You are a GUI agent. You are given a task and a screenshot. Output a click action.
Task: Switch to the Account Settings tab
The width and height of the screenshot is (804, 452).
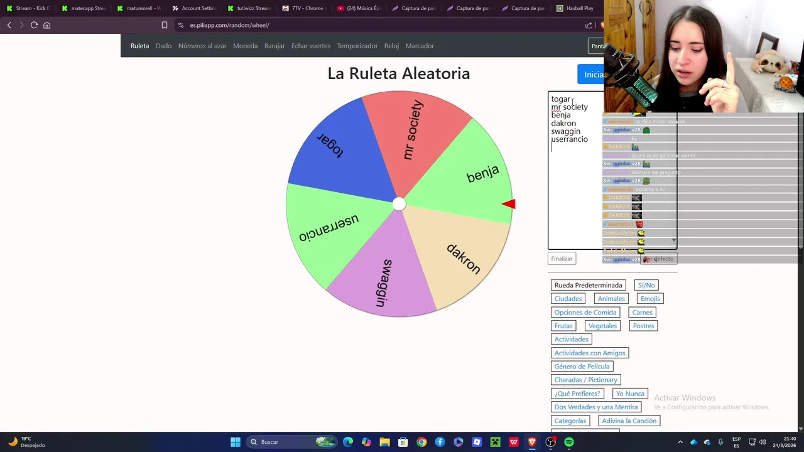click(x=193, y=8)
